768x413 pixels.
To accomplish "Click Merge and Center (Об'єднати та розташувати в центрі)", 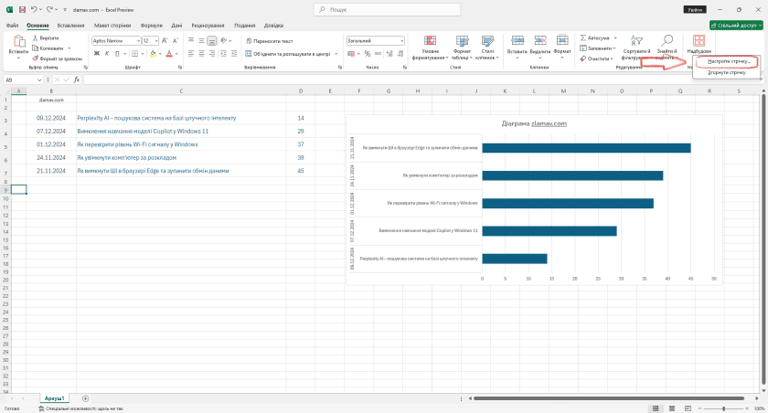I will tap(288, 54).
